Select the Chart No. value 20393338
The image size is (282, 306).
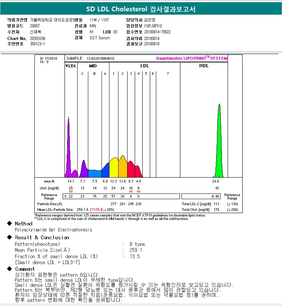(37, 38)
